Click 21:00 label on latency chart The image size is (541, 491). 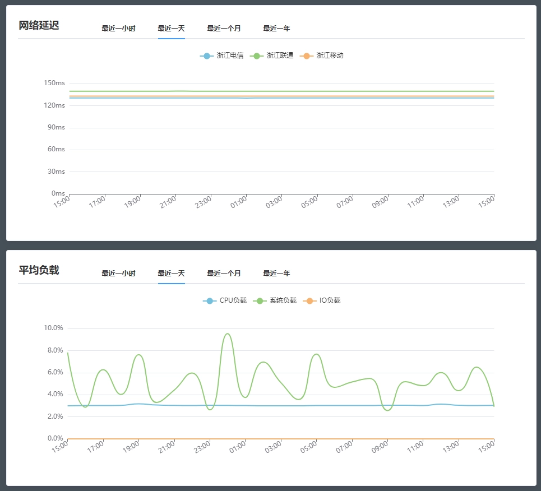coord(168,202)
